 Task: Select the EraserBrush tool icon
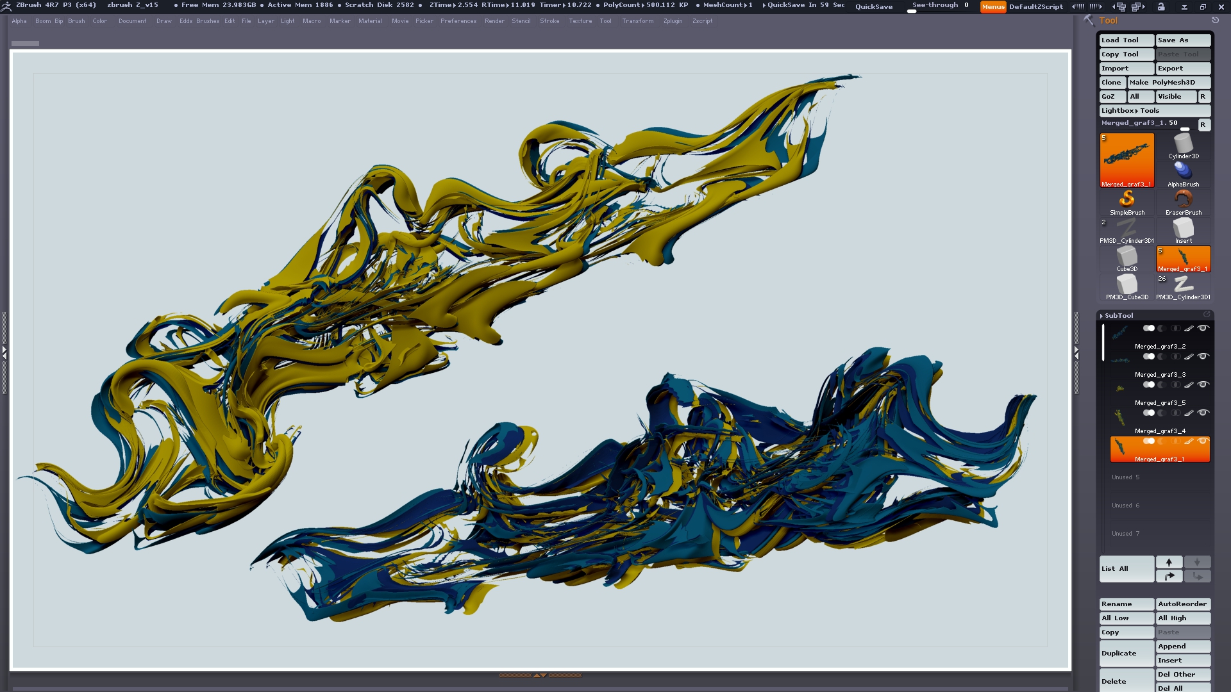click(1183, 200)
